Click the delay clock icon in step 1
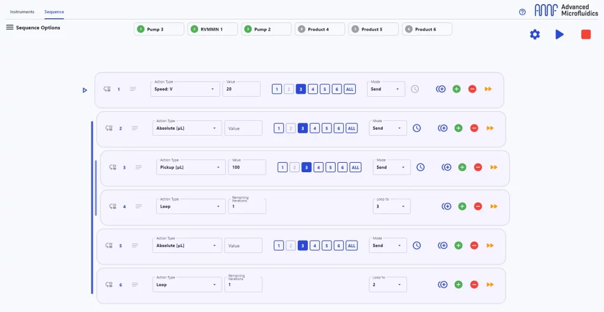 415,89
